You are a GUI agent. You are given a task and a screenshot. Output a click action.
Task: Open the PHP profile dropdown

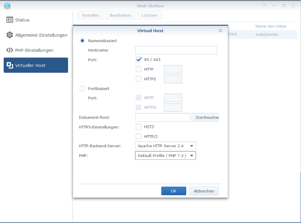166,155
